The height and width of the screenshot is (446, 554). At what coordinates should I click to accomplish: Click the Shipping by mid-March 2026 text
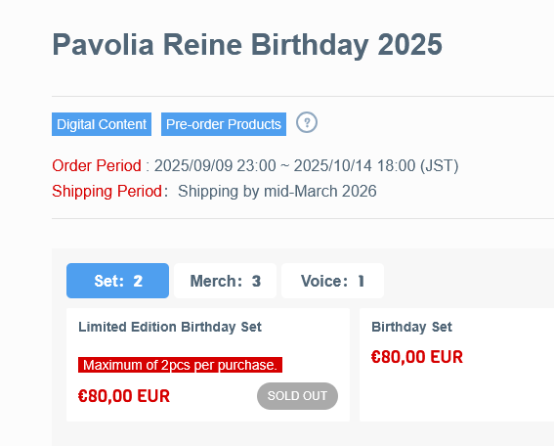pyautogui.click(x=277, y=191)
